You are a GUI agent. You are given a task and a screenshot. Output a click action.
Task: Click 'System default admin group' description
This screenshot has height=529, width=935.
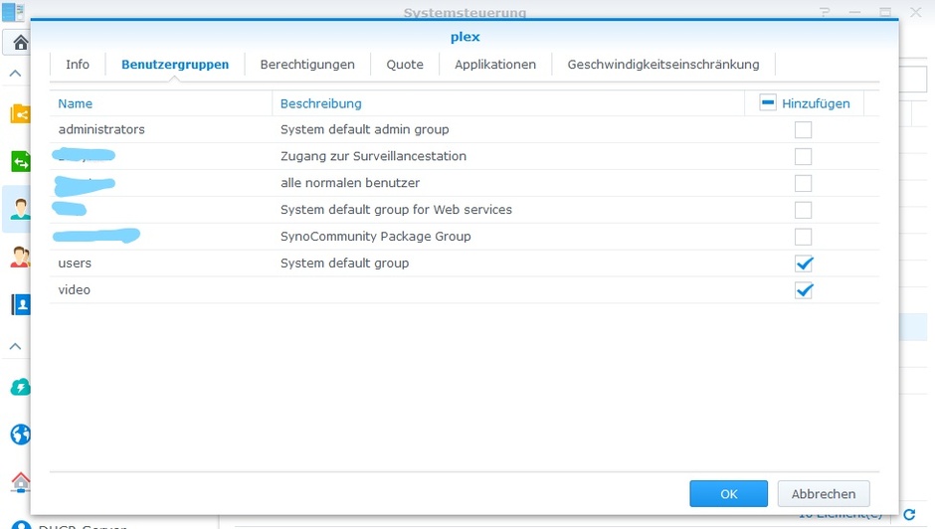[364, 129]
